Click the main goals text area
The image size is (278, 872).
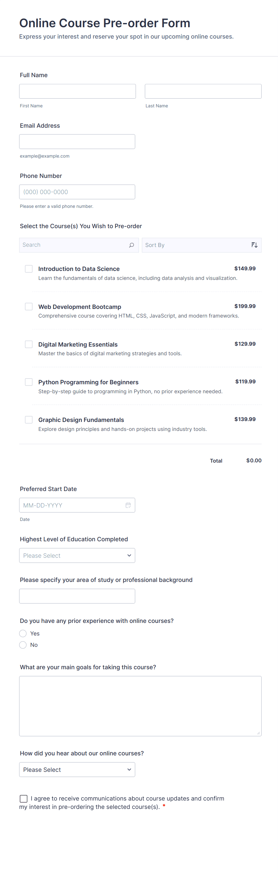tap(140, 706)
